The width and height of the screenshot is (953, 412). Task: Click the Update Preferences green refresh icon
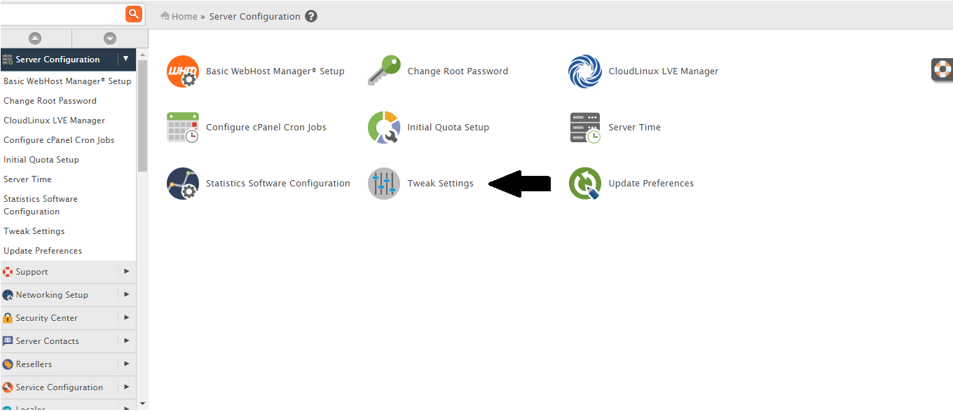tap(585, 184)
